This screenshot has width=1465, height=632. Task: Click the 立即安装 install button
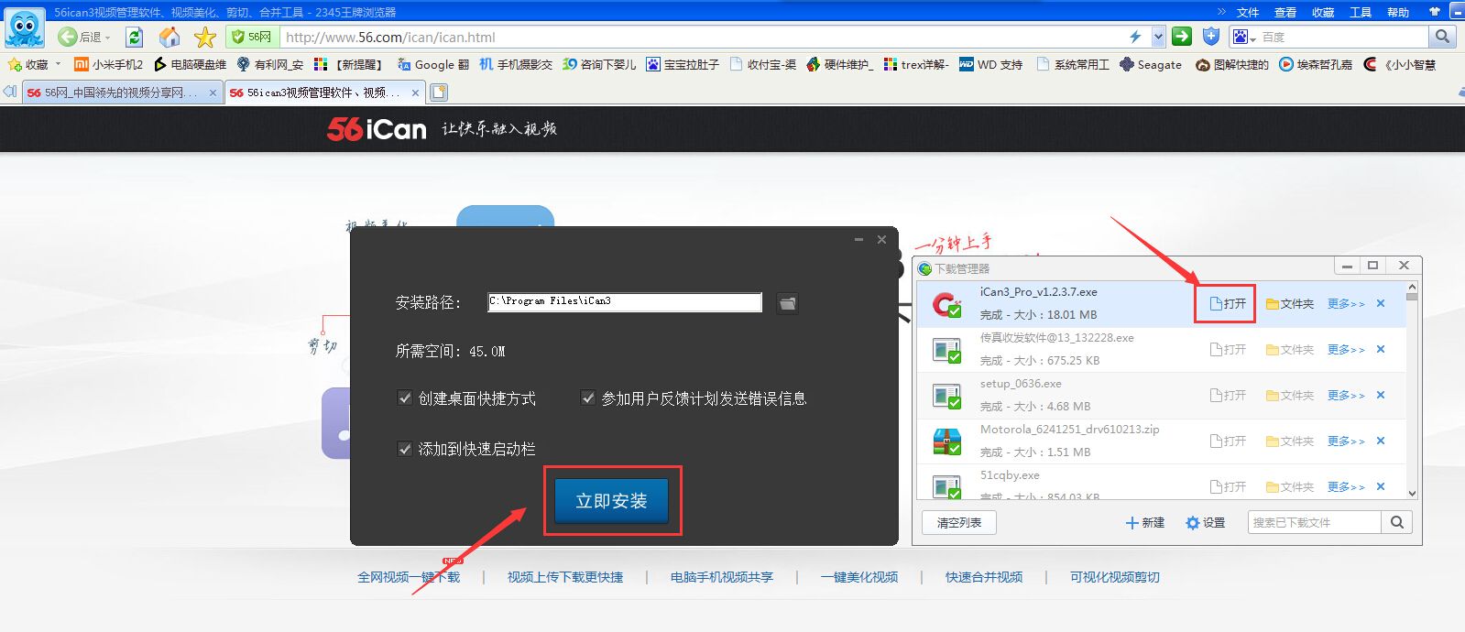tap(611, 501)
